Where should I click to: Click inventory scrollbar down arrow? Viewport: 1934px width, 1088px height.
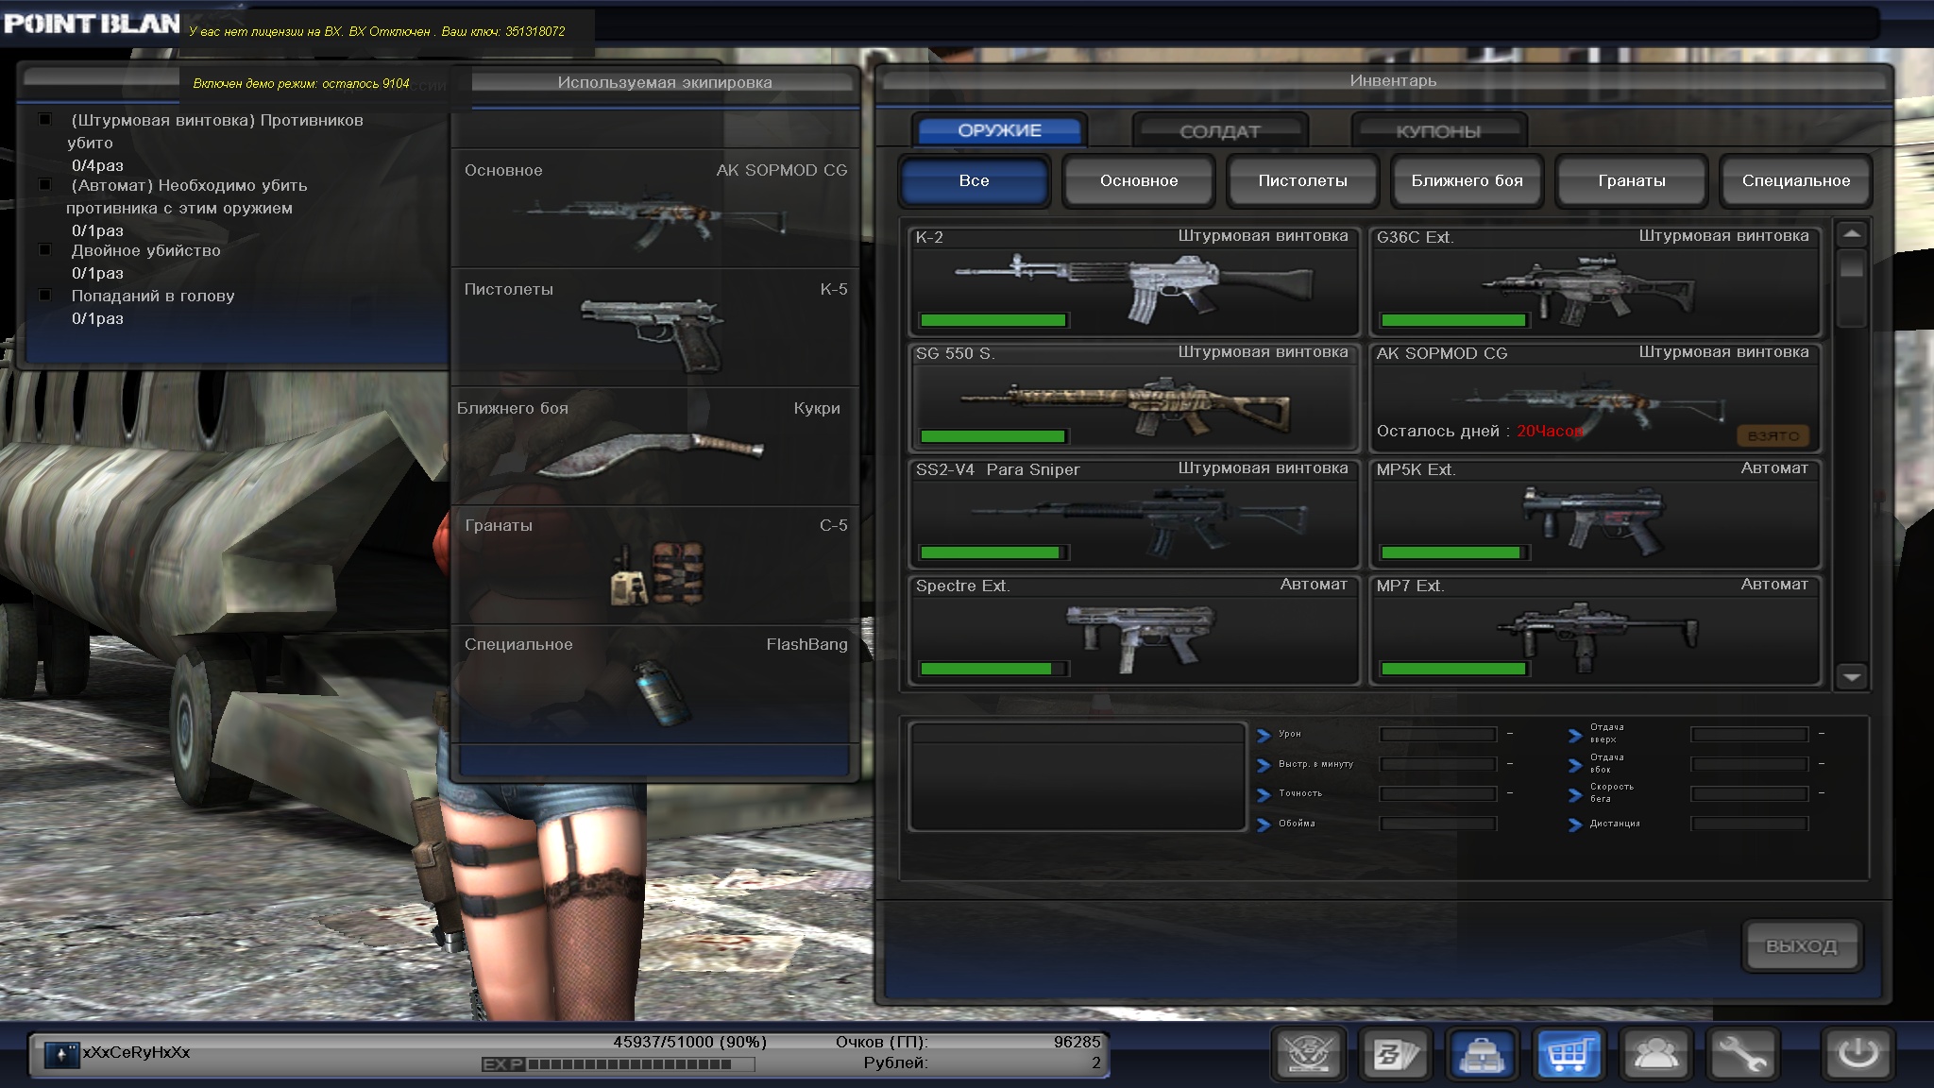1852,676
